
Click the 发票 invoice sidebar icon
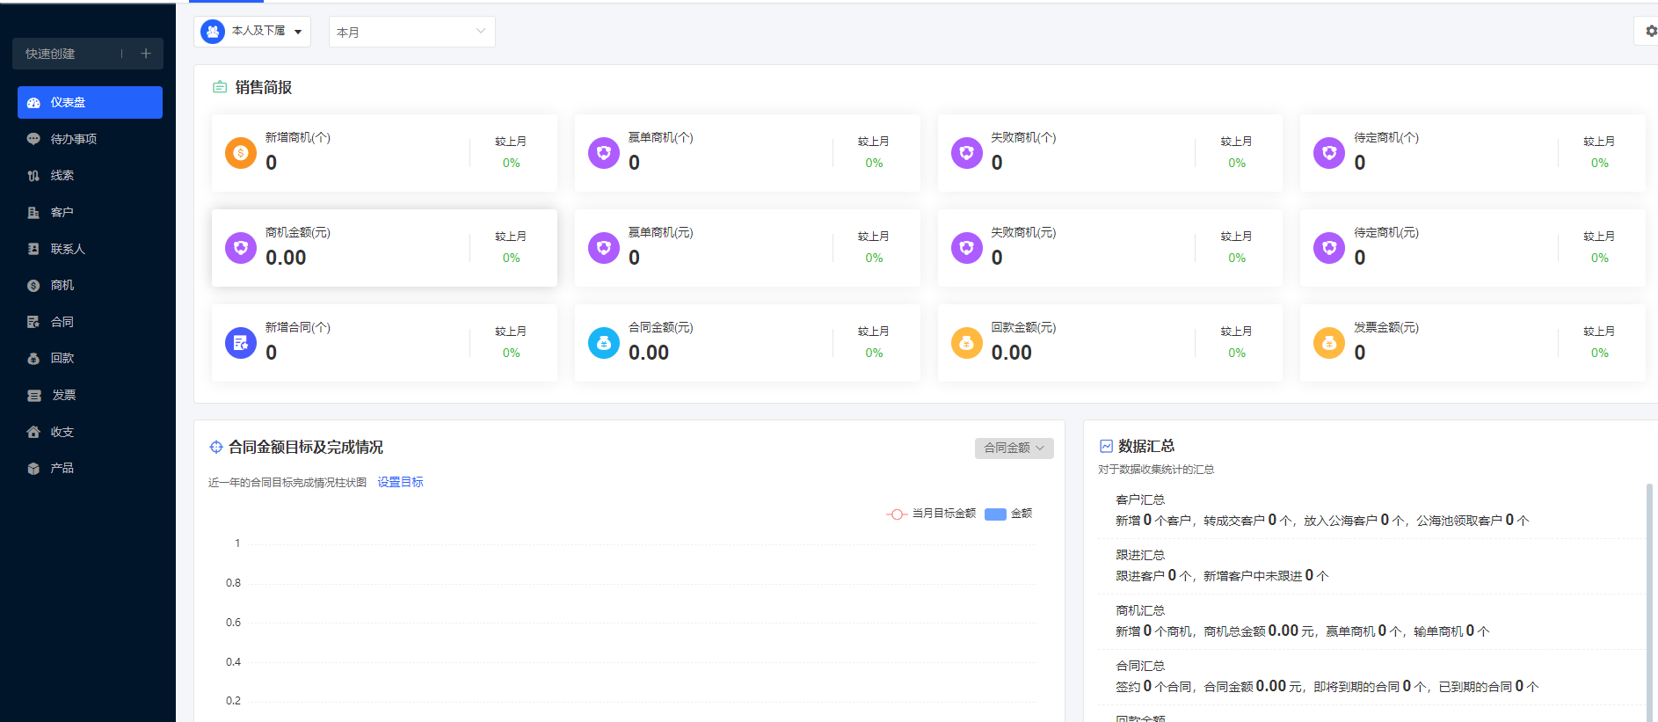[x=33, y=395]
